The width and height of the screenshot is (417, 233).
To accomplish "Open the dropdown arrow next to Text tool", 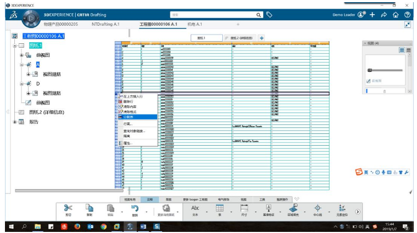I will [x=207, y=212].
